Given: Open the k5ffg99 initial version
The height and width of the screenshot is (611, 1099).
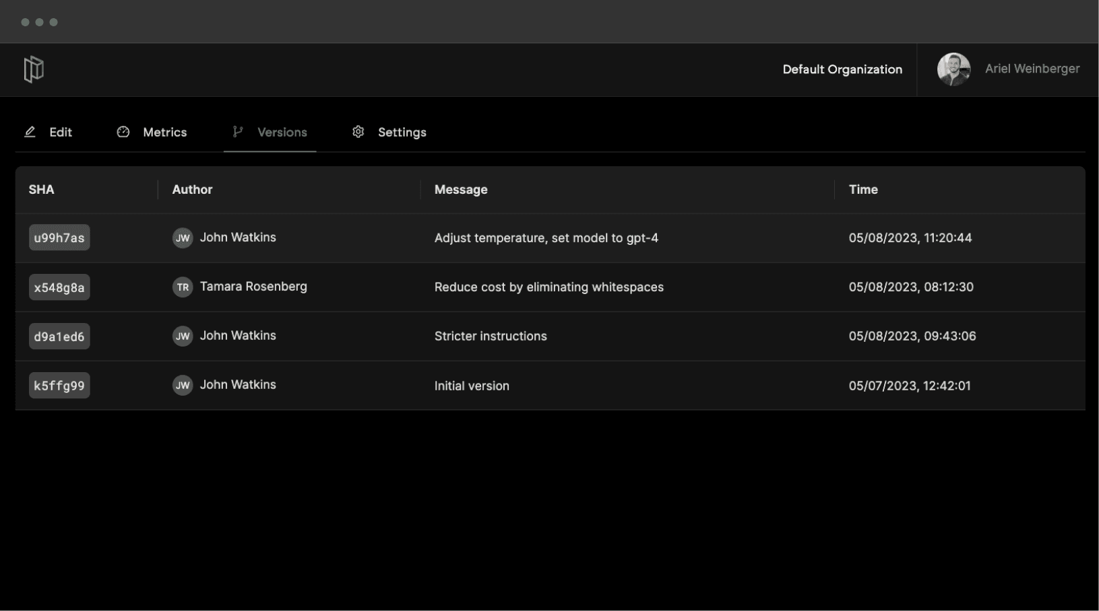Looking at the screenshot, I should coord(59,386).
